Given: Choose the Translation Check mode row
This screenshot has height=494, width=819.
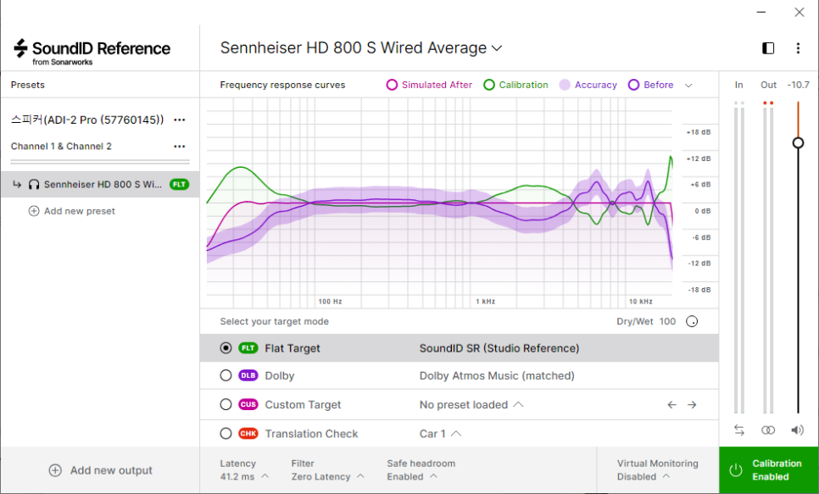Looking at the screenshot, I should 460,434.
